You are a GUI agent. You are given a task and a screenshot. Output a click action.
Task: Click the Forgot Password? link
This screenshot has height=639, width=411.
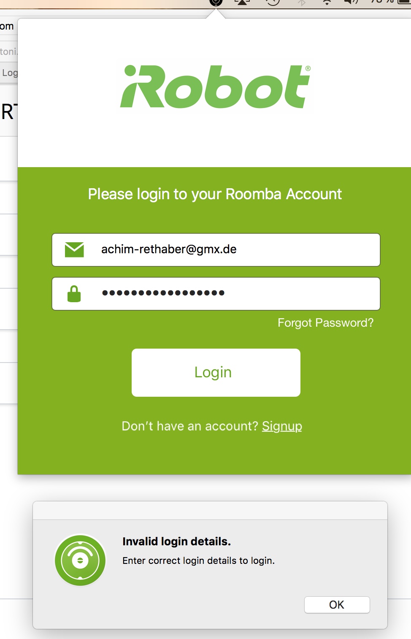[325, 323]
